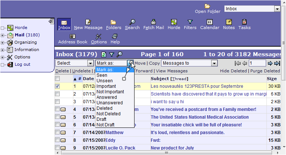Viewport: 286px width, 155px height.
Task: Choose Not Deleted from Mark as list
Action: (108, 114)
